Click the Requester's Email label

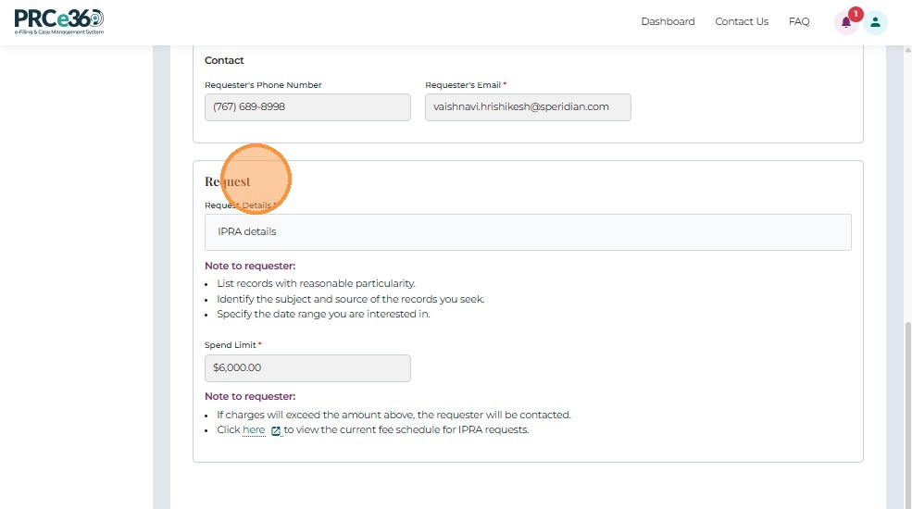pos(463,85)
